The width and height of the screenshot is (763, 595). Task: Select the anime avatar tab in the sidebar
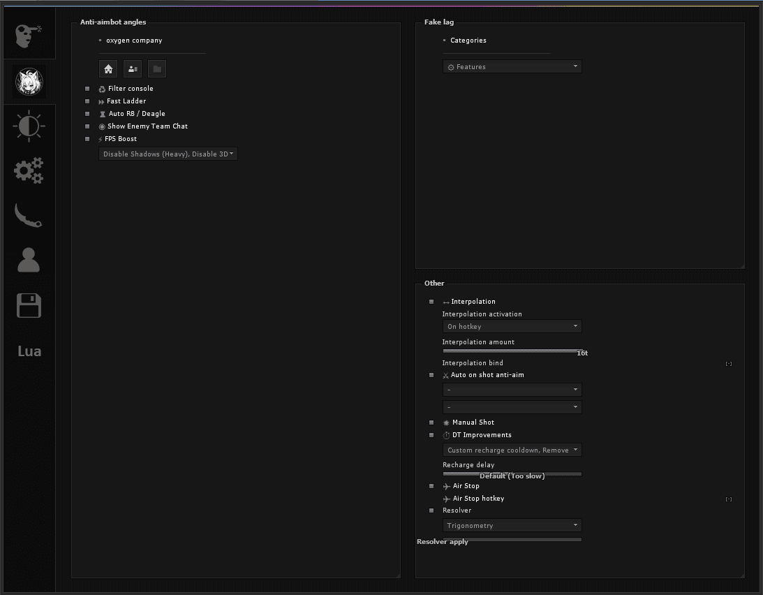tap(29, 81)
